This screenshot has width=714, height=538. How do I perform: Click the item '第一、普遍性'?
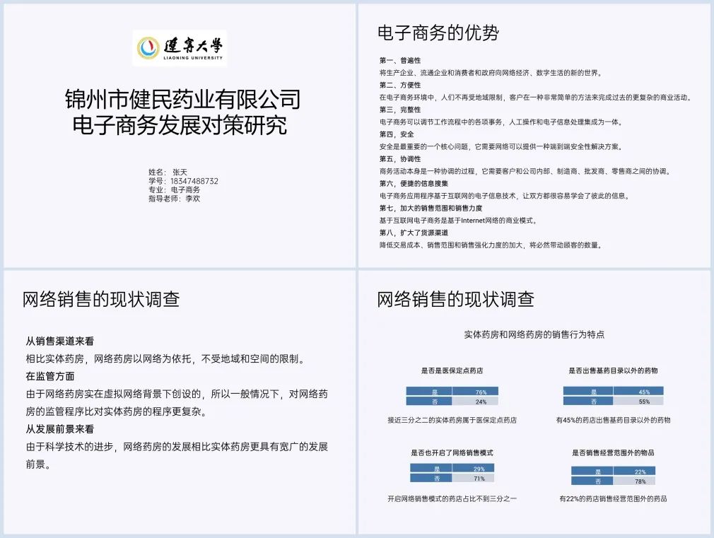pyautogui.click(x=400, y=60)
